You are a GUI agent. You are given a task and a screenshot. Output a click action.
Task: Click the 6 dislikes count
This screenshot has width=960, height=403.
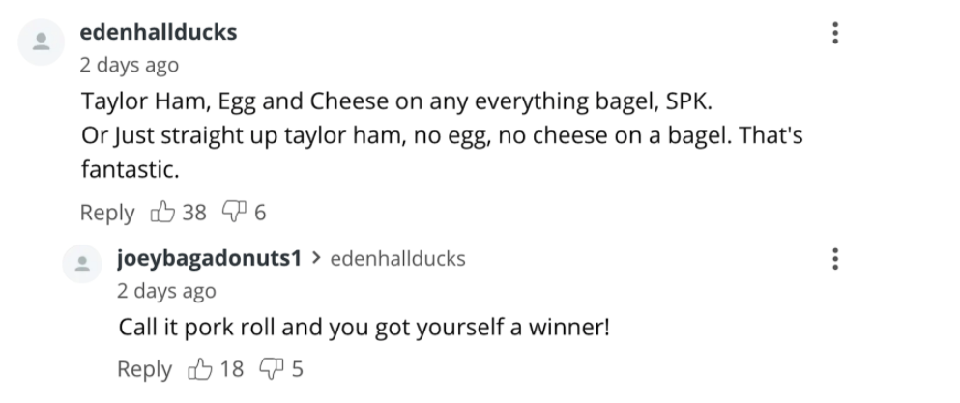260,213
